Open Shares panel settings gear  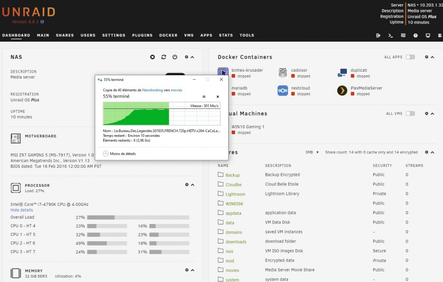pos(427,152)
